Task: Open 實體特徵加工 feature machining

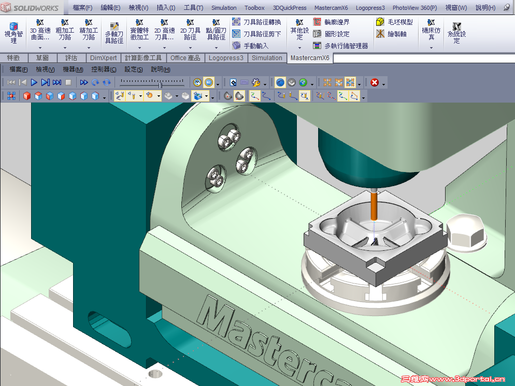Action: coord(139,30)
